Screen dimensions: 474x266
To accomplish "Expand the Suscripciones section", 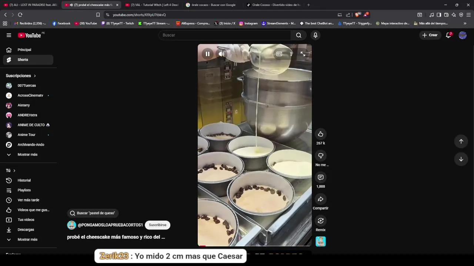I will click(x=21, y=76).
